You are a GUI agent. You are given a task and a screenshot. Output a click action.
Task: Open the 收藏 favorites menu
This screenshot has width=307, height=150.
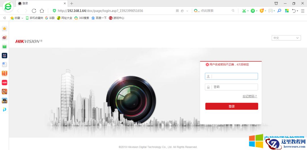pos(17,18)
